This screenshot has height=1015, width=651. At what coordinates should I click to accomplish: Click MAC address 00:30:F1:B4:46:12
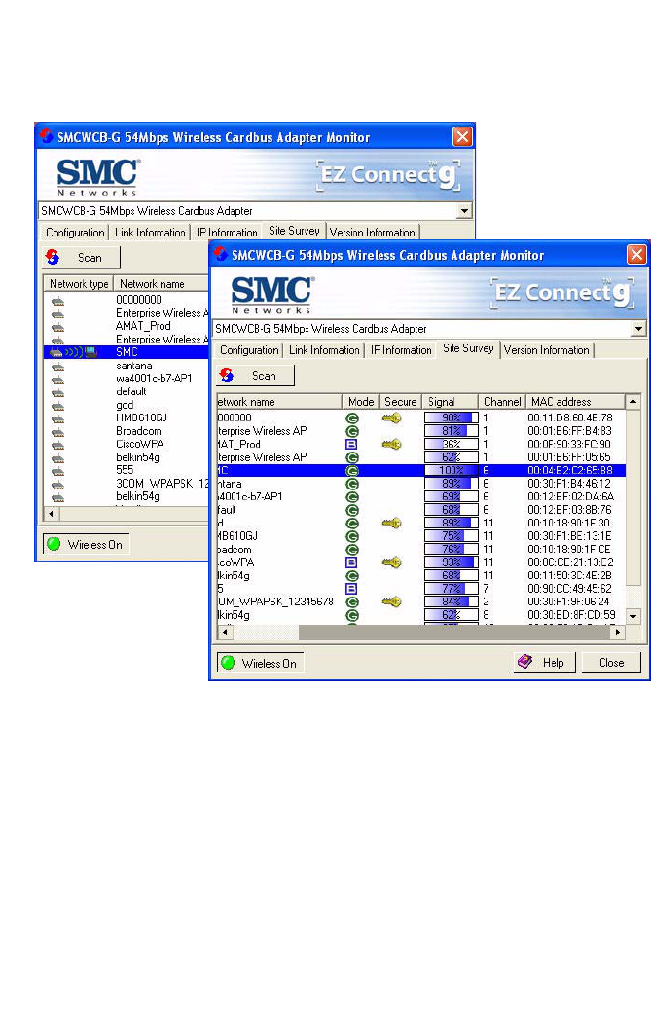tap(569, 484)
